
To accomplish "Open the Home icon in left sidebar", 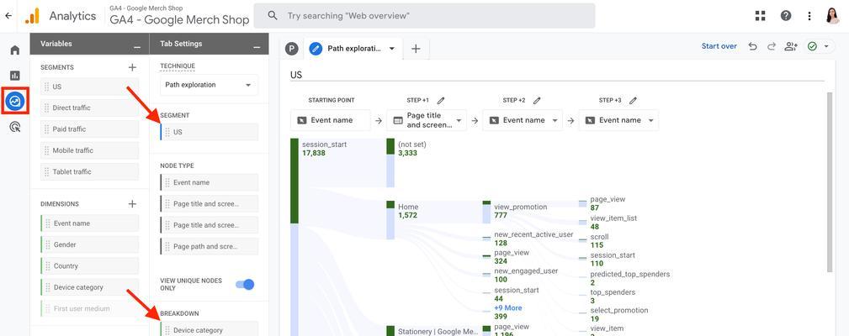I will 14,50.
